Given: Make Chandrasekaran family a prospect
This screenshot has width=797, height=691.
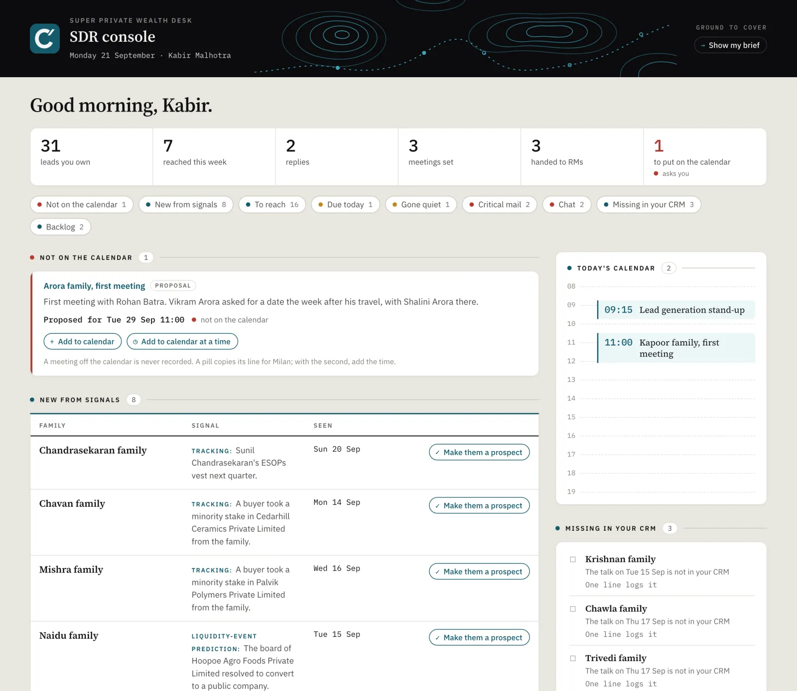Looking at the screenshot, I should (479, 453).
